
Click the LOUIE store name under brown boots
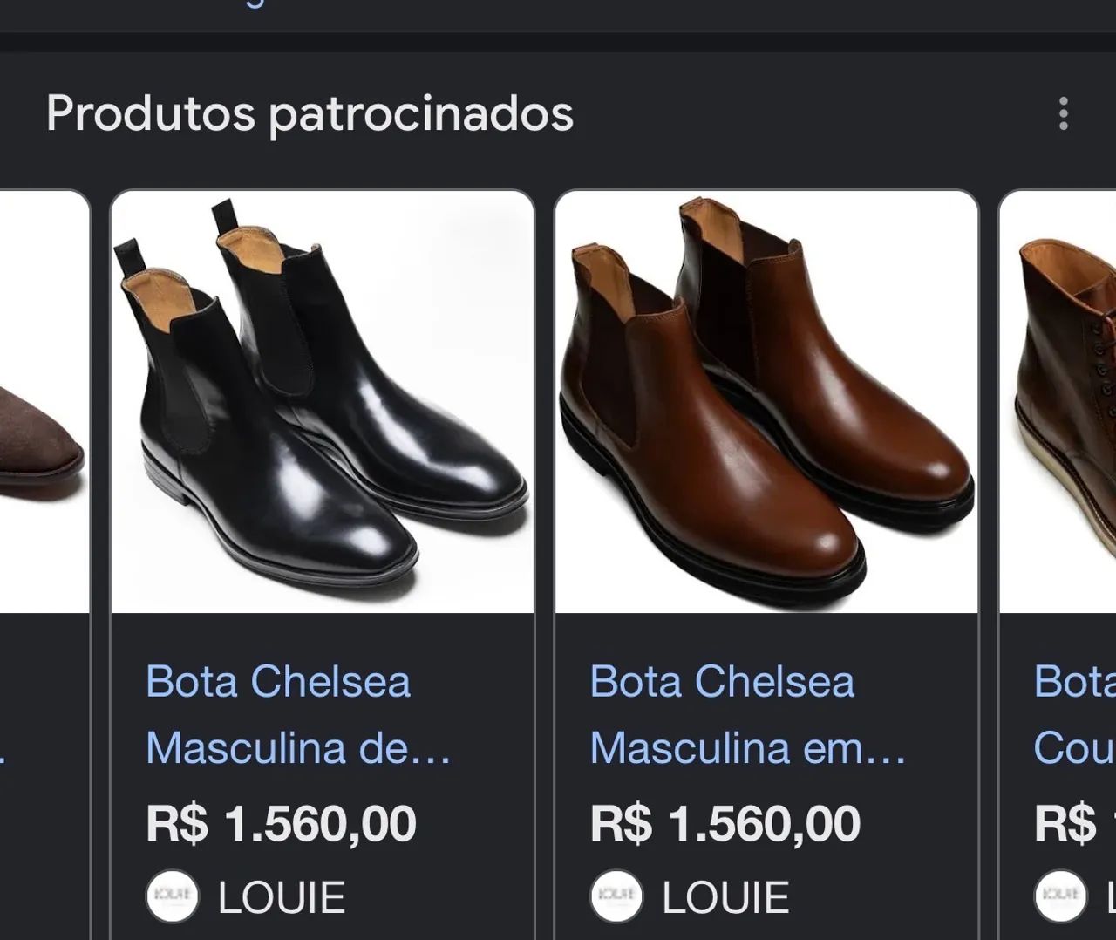(726, 897)
